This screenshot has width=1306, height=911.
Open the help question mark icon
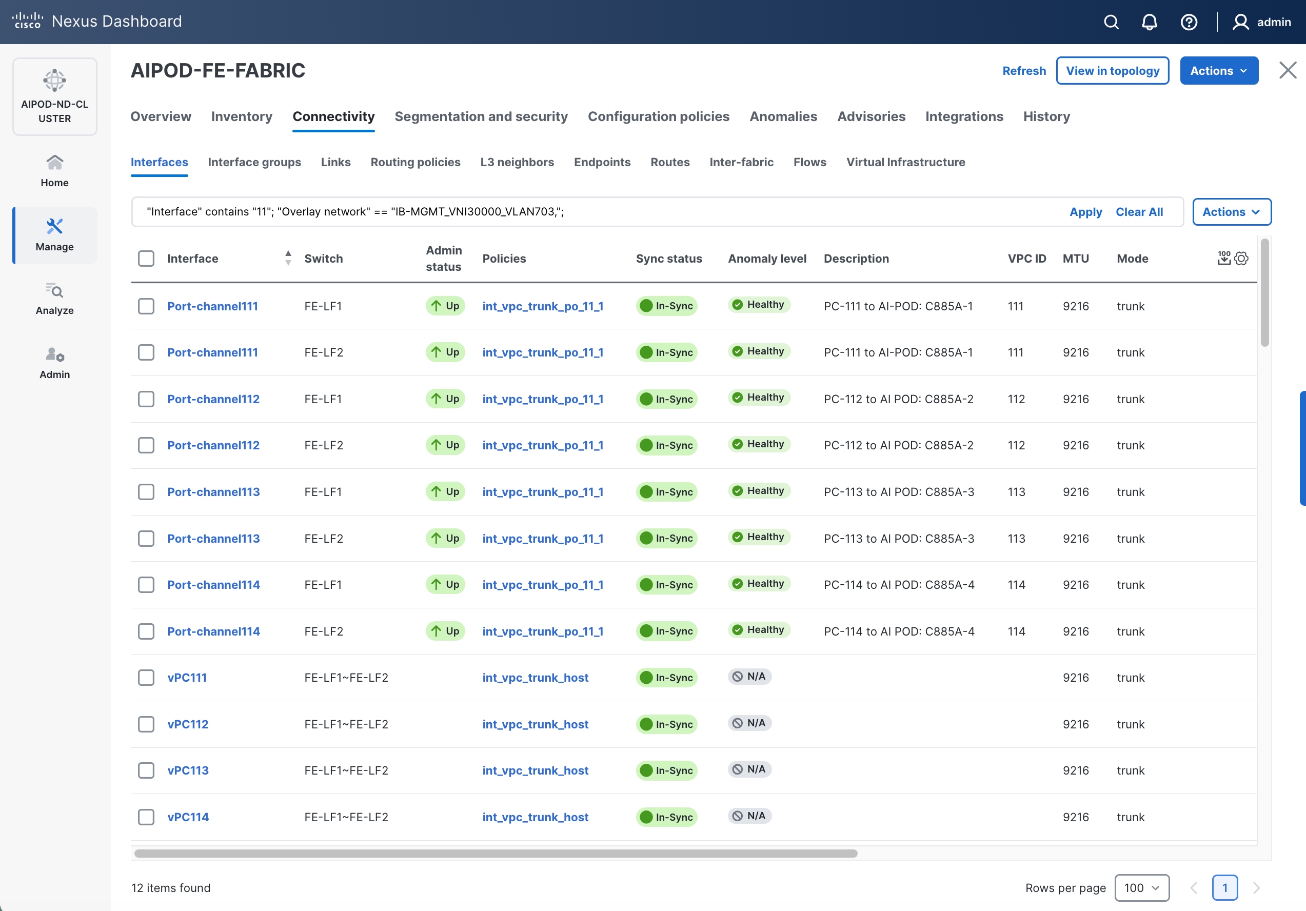click(1188, 22)
